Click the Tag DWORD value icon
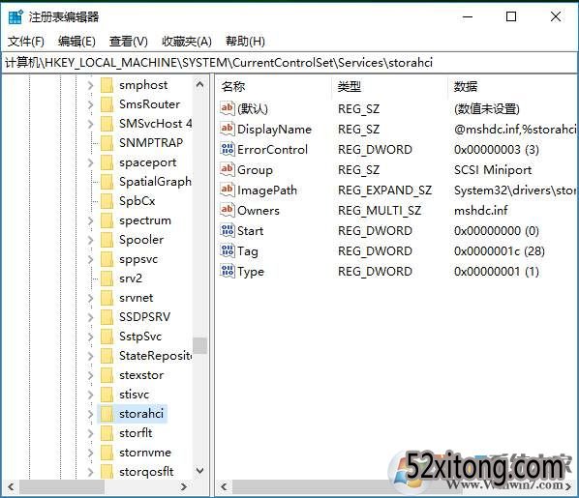 point(228,249)
